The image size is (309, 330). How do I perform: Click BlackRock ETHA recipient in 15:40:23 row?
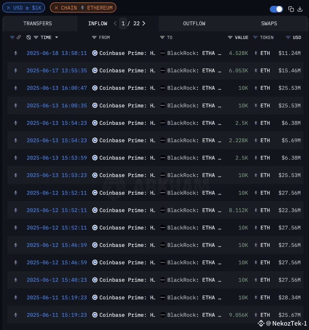[x=191, y=280]
